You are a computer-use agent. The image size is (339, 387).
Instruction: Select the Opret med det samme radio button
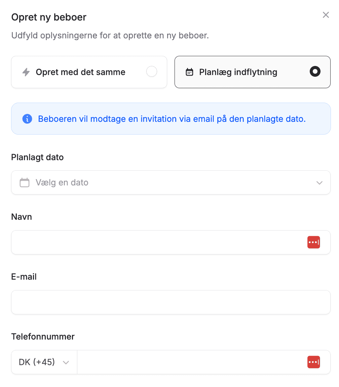152,72
